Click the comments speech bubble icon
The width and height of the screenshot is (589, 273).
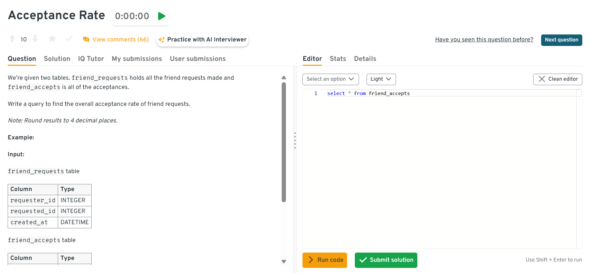click(86, 40)
